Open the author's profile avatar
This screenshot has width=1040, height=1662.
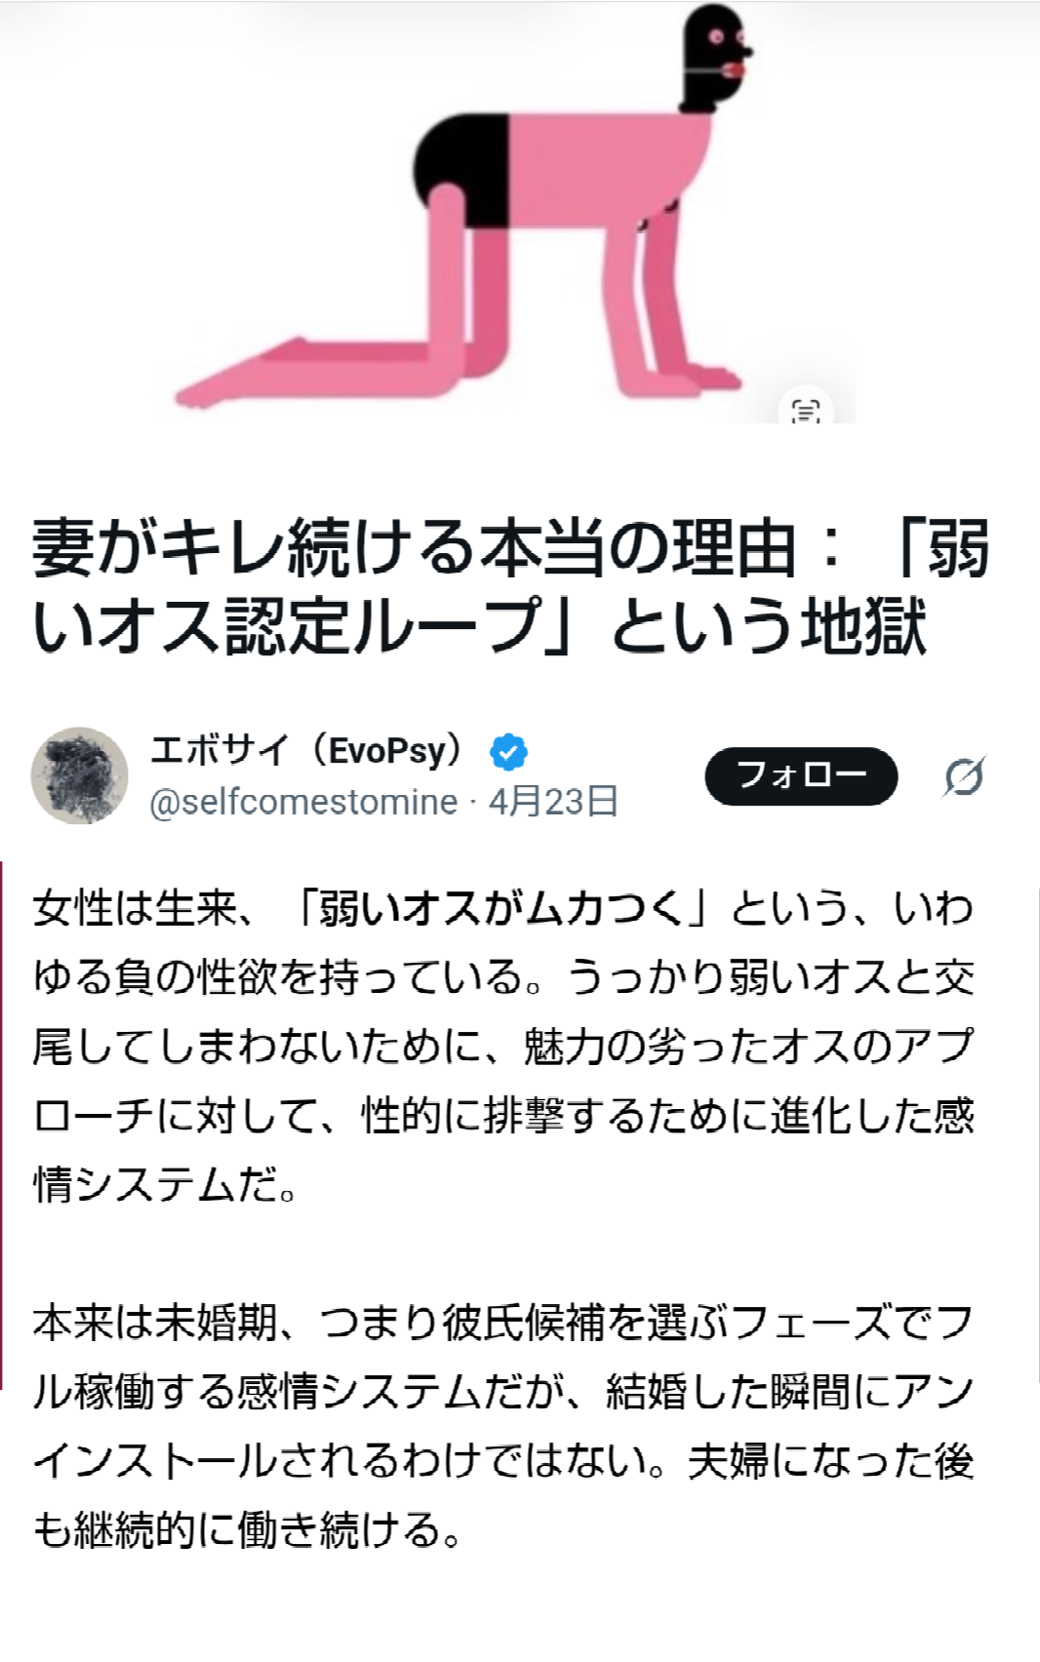(x=80, y=774)
